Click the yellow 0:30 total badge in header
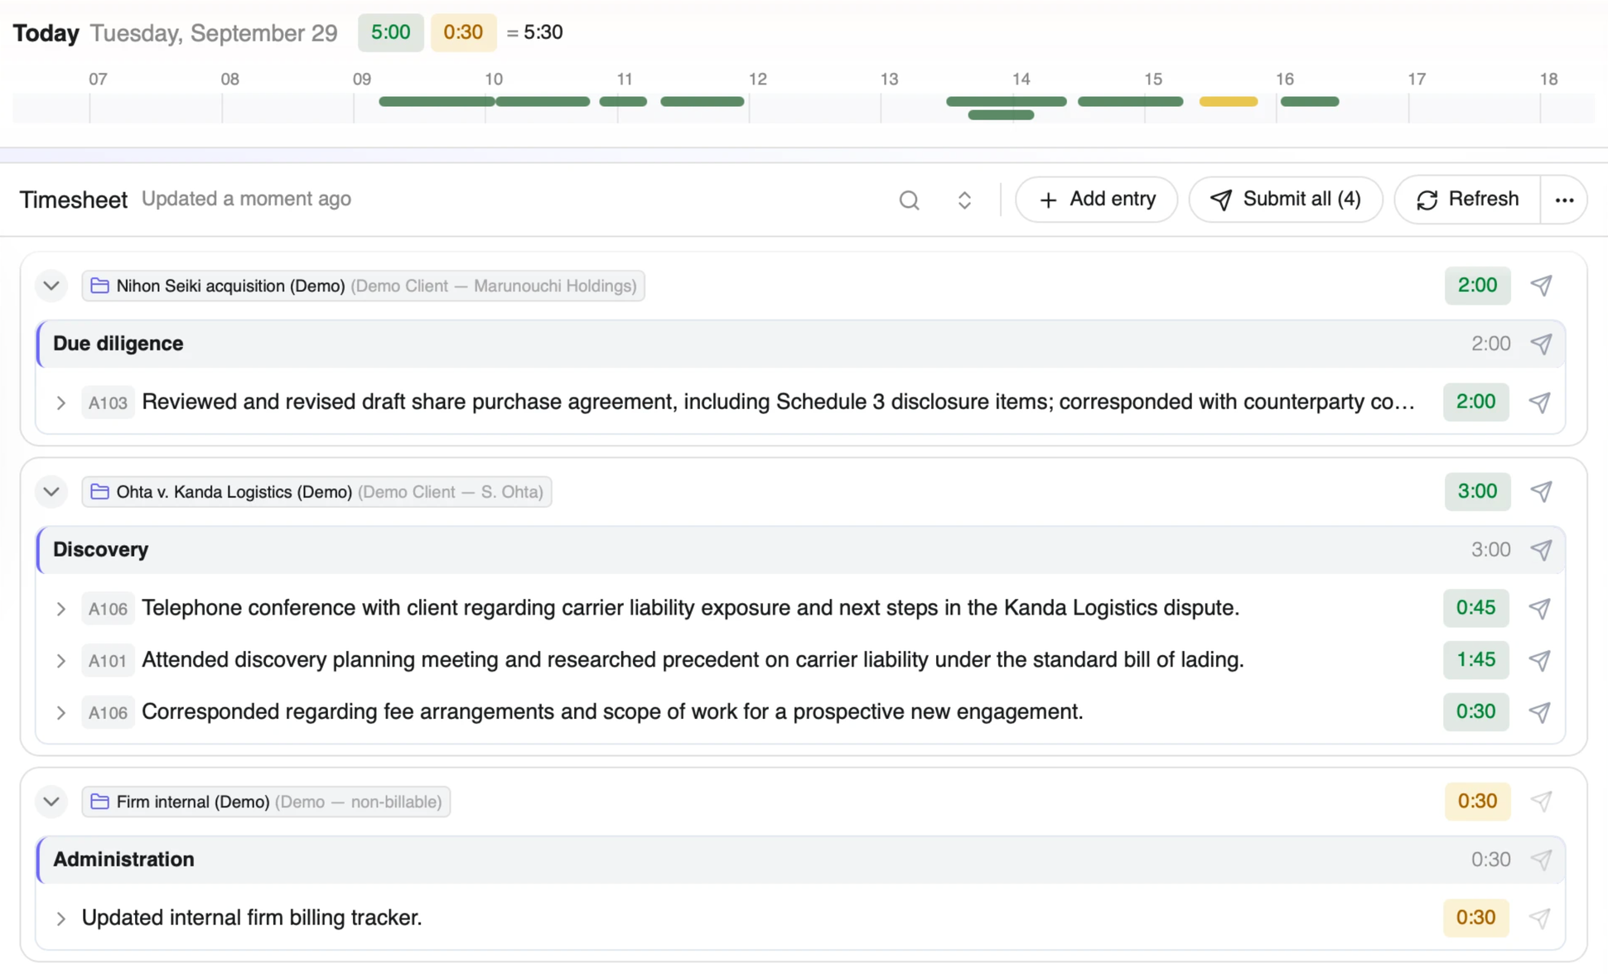Viewport: 1608px width, 974px height. [463, 32]
